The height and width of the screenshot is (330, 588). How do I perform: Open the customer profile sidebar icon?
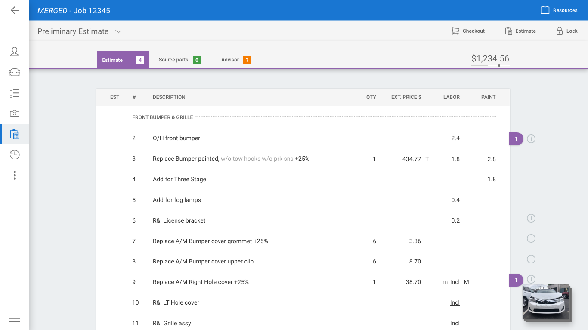(15, 52)
